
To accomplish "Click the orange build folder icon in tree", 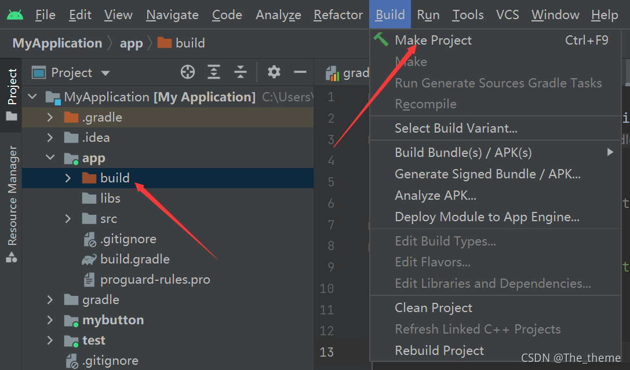I will 89,178.
